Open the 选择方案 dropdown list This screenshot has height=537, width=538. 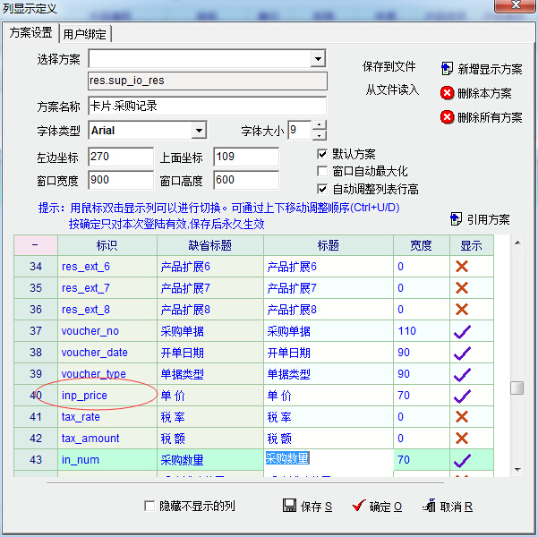(318, 59)
